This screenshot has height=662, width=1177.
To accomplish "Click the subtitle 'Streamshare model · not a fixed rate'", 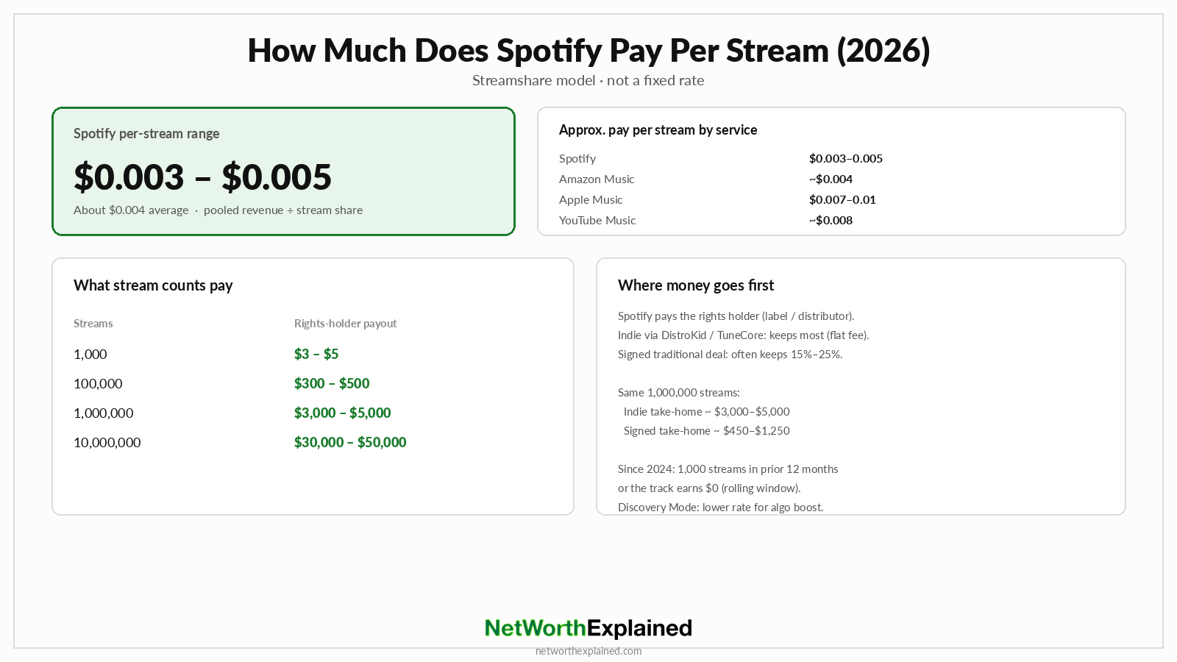I will pos(588,80).
